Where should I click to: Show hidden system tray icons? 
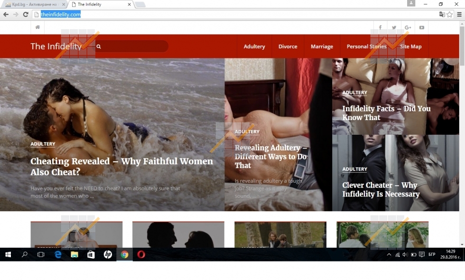(x=389, y=254)
